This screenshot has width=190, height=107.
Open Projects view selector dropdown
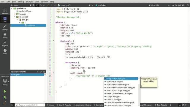pyautogui.click(x=30, y=5)
